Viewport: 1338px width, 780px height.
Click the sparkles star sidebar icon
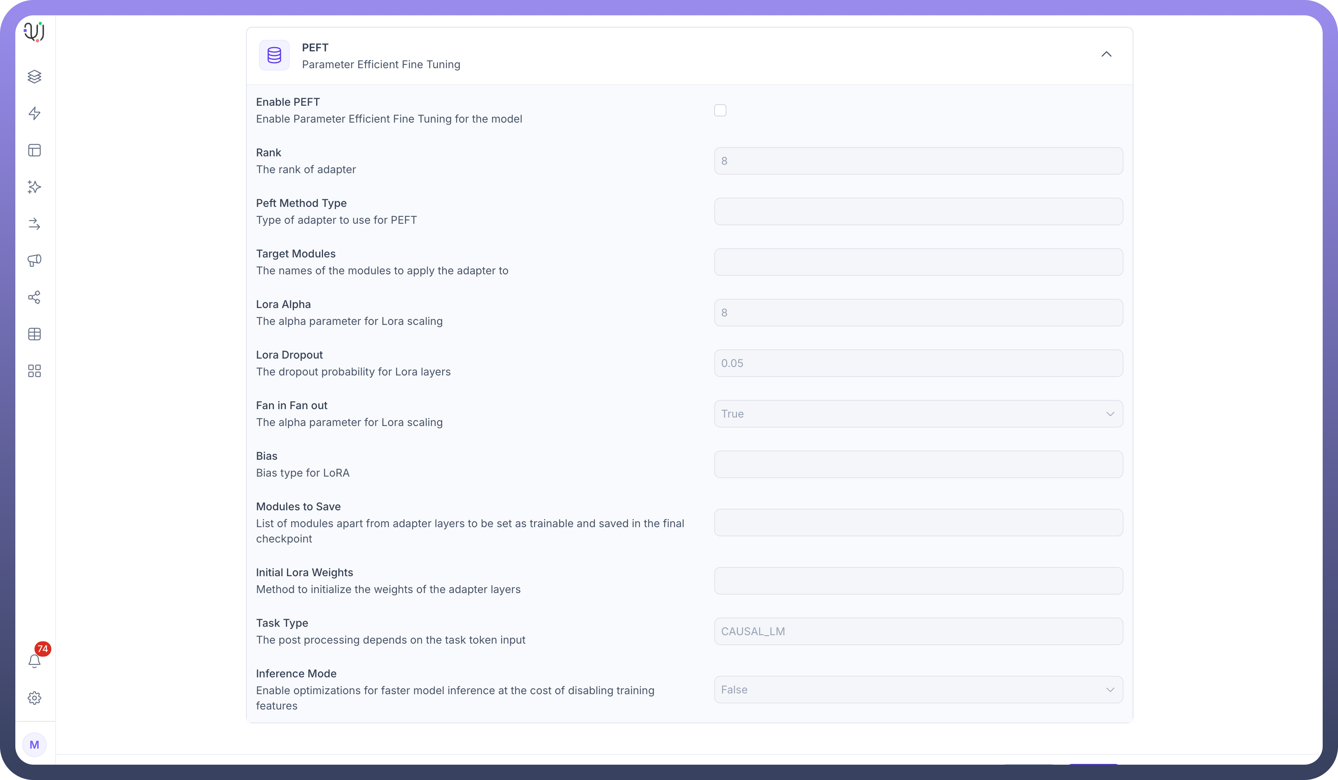pos(34,187)
